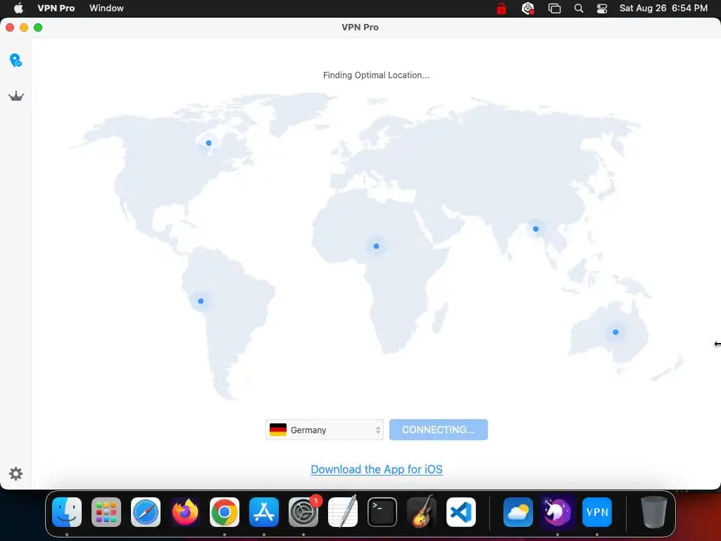Open the VPN app icon in dock
This screenshot has width=721, height=541.
[597, 511]
